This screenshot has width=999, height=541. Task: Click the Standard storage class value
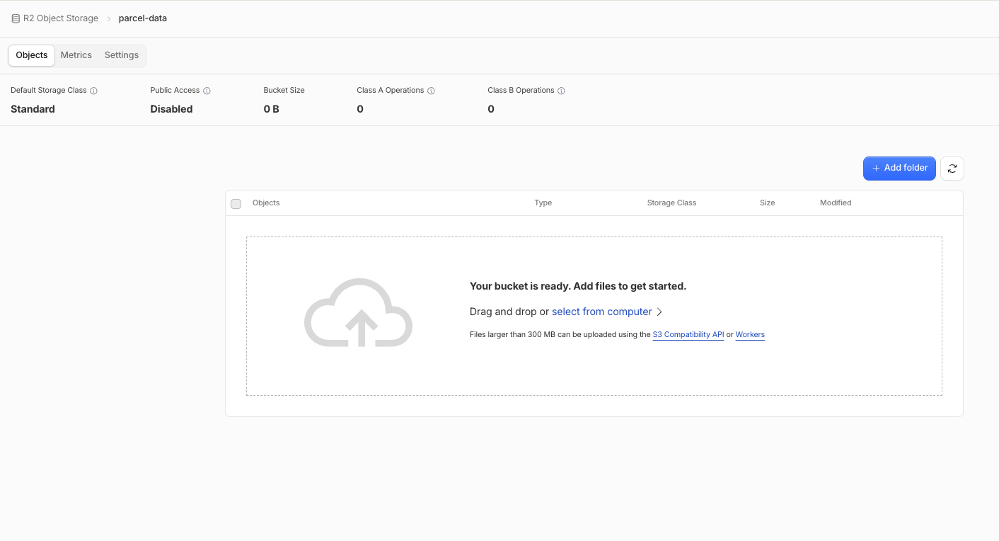pos(33,109)
